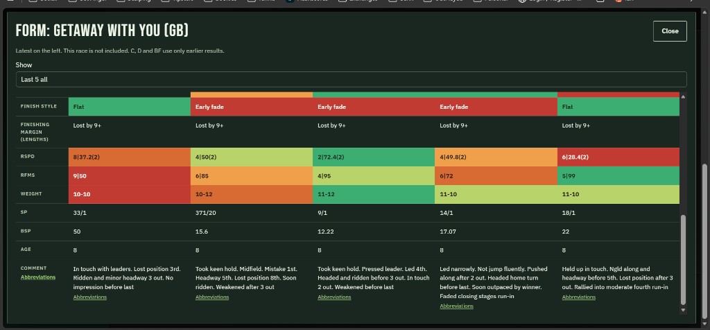Click the RFMS row label
Viewport: 710px width, 330px height.
click(28, 175)
